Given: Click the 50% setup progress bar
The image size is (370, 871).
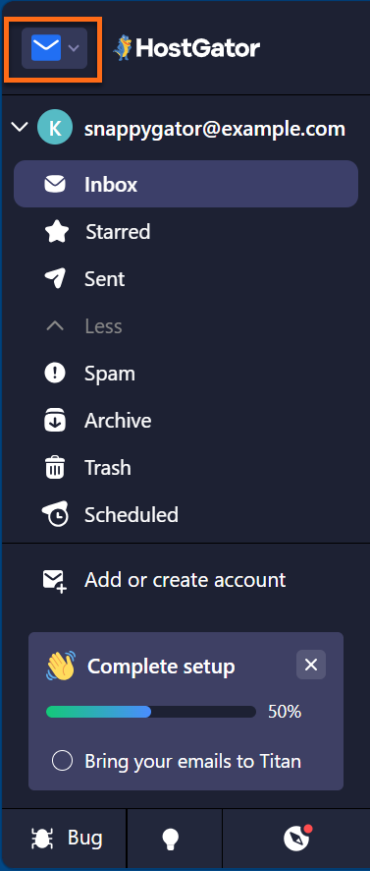Looking at the screenshot, I should (x=151, y=712).
